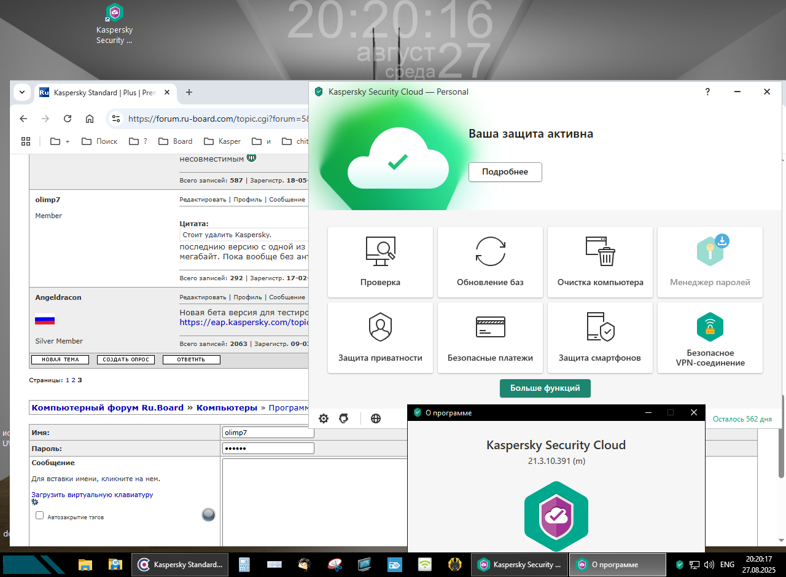Viewport: 786px width, 577px height.
Task: Open Компьютерный форум Ru.Board breadcrumb link
Action: (x=107, y=407)
